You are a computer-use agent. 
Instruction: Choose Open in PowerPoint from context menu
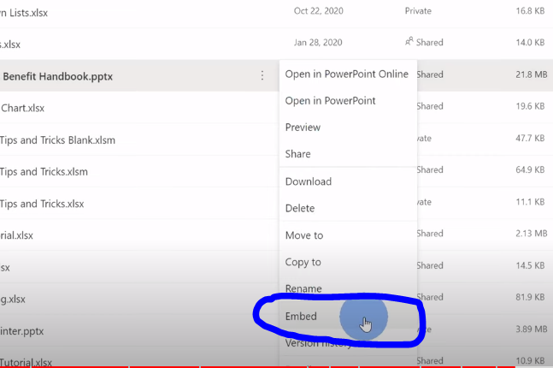click(330, 101)
